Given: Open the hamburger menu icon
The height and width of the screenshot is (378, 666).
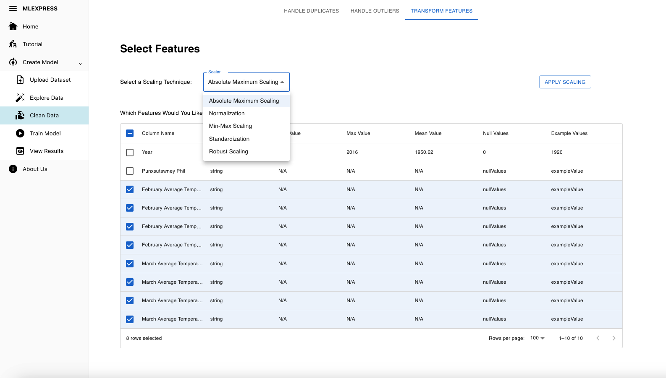Looking at the screenshot, I should (x=13, y=8).
